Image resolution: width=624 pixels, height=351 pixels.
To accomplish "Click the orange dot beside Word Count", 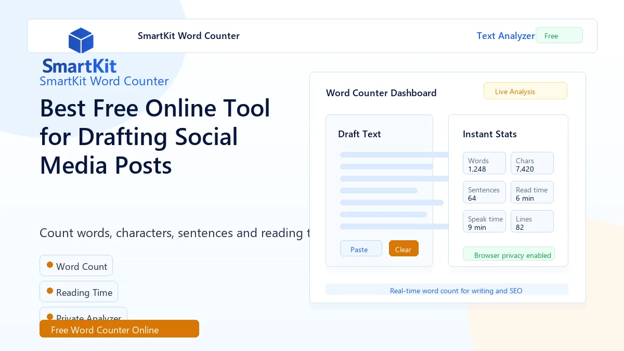I will point(50,265).
